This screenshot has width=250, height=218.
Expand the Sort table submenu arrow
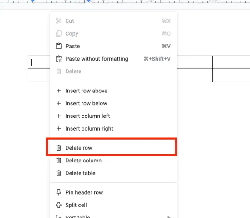(169, 216)
